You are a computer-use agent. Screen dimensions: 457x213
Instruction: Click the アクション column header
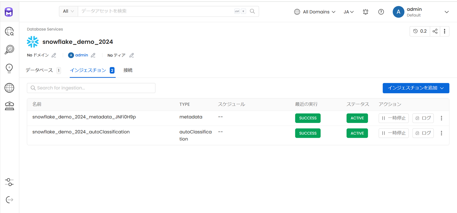click(x=390, y=104)
